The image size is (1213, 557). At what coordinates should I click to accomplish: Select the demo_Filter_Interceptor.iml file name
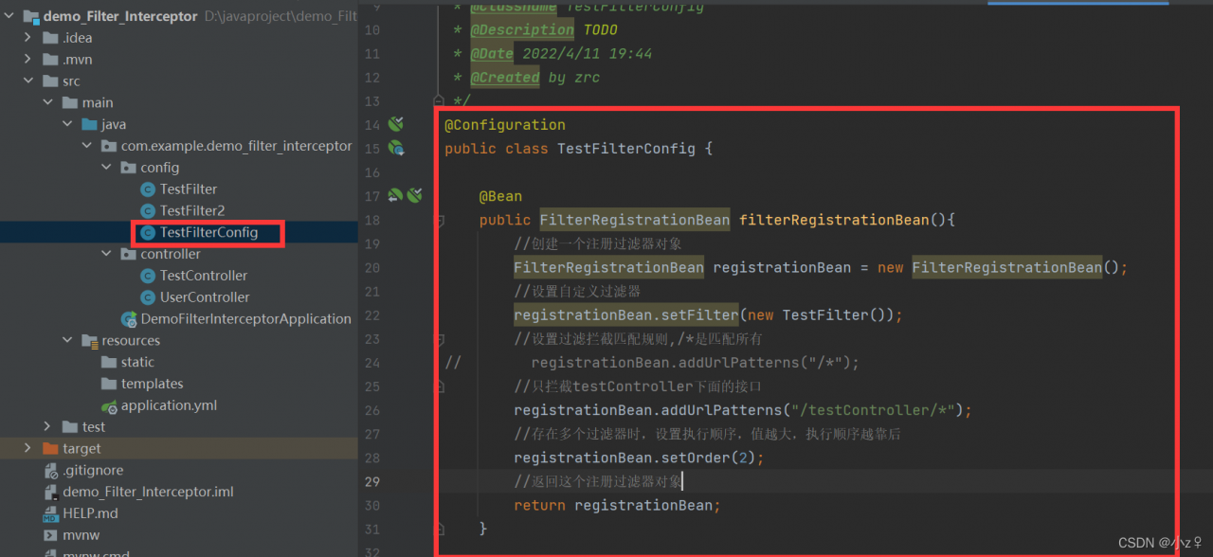[149, 492]
